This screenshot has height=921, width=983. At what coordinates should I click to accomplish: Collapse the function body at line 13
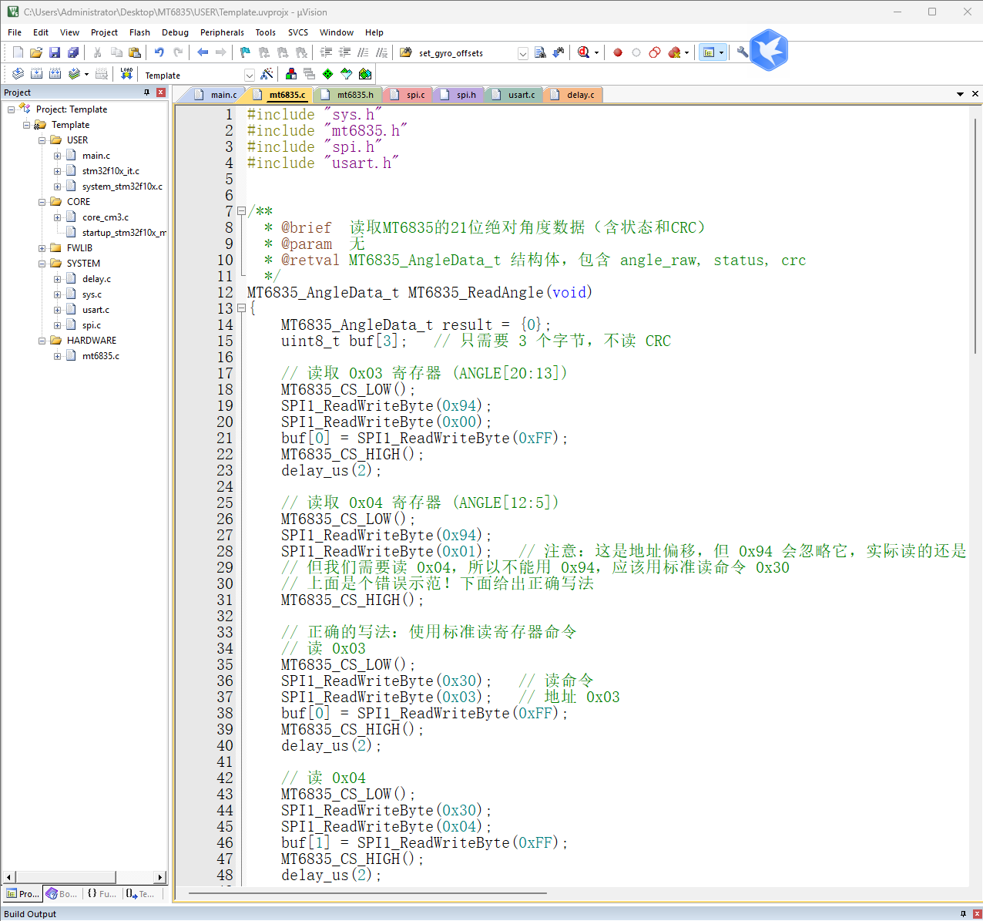click(242, 308)
